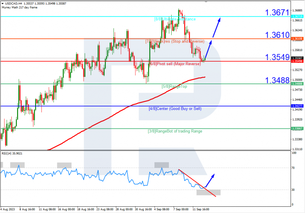Click the large 1.3549 price annotation
The width and height of the screenshot is (305, 213).
pyautogui.click(x=277, y=57)
